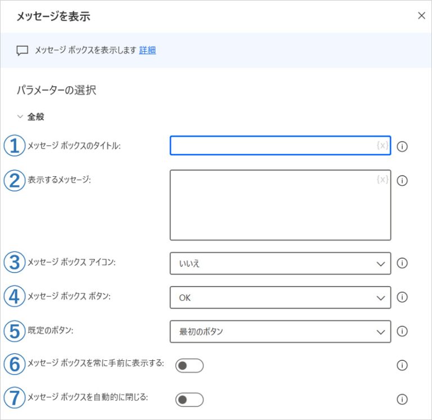Open the メッセージ ボックス アイコン dropdown showing いいえ

click(x=280, y=263)
